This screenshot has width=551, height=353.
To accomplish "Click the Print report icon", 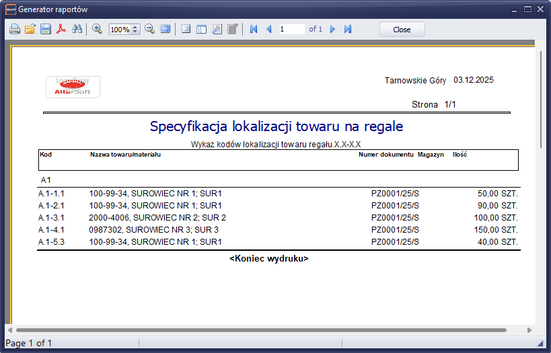I will click(15, 30).
